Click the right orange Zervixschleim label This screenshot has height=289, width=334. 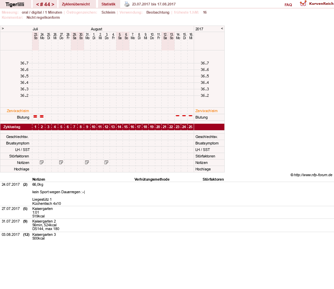coord(206,111)
